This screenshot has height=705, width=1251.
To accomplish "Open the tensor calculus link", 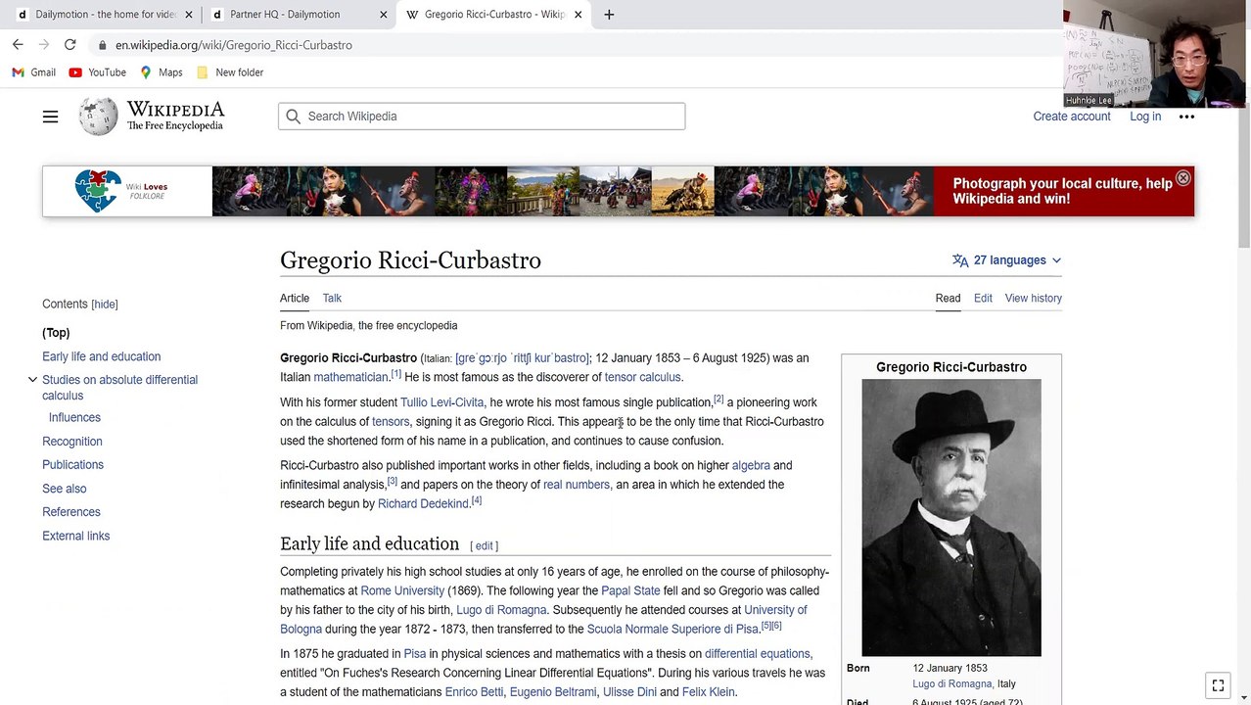I will [x=642, y=377].
